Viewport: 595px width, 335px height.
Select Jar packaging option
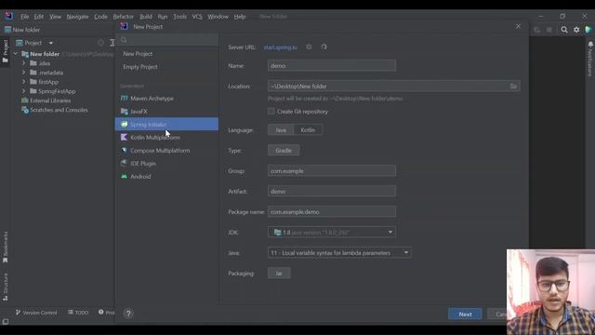[x=279, y=273]
